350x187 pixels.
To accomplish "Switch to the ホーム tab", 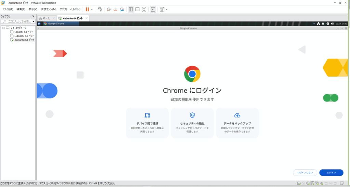I will point(46,18).
